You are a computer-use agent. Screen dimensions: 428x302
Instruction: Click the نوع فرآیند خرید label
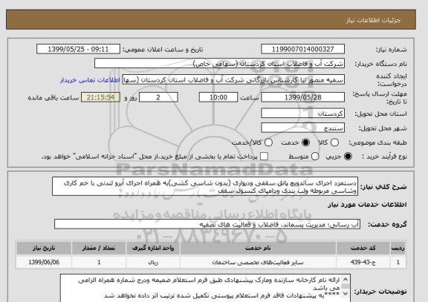point(384,157)
